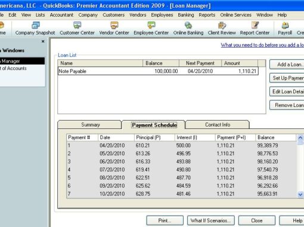The height and width of the screenshot is (227, 304).
Task: Click the Interest (I) column header
Action: click(195, 137)
